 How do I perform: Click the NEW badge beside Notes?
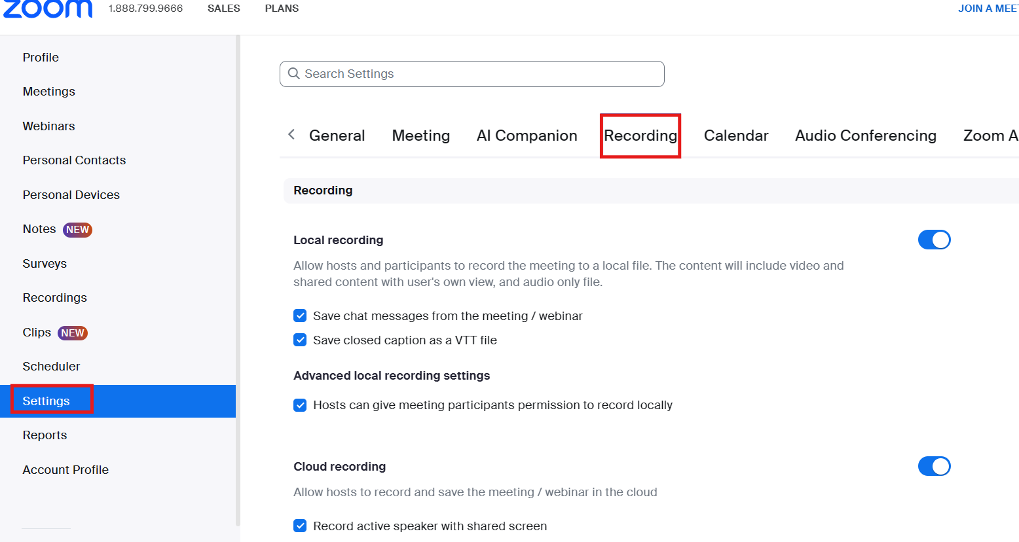pos(77,230)
